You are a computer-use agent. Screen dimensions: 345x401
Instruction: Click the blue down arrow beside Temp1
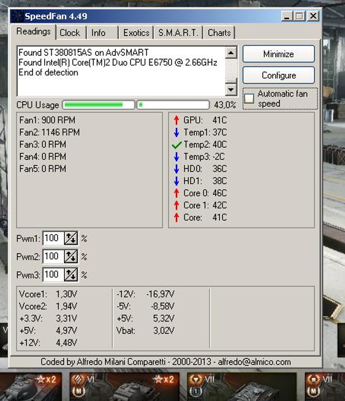[x=176, y=133]
